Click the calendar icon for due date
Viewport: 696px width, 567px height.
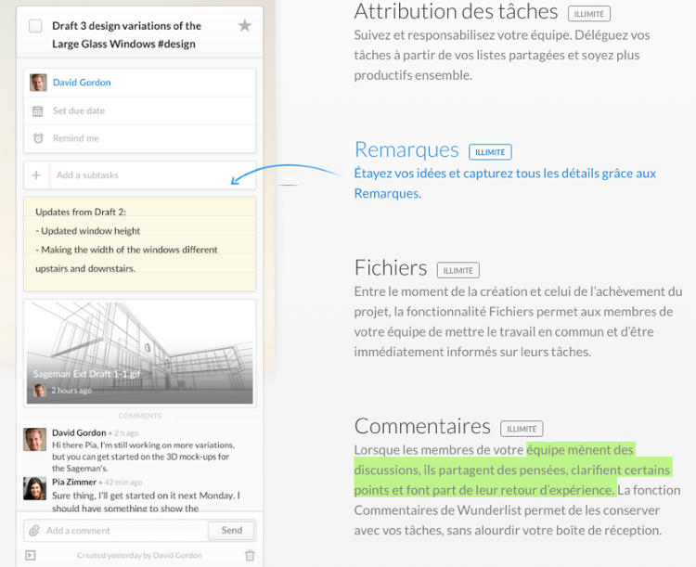click(x=38, y=111)
